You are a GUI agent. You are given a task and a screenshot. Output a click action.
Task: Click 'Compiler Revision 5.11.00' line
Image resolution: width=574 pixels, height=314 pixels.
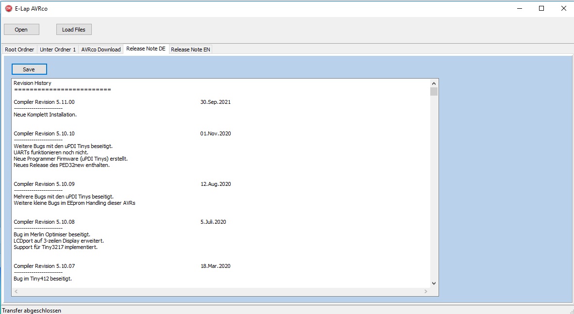pos(44,102)
